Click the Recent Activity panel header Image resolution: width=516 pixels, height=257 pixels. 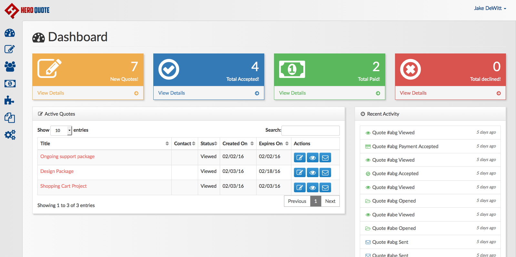click(430, 114)
